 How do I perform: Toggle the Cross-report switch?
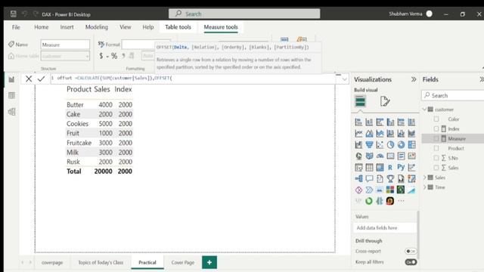[x=411, y=252]
